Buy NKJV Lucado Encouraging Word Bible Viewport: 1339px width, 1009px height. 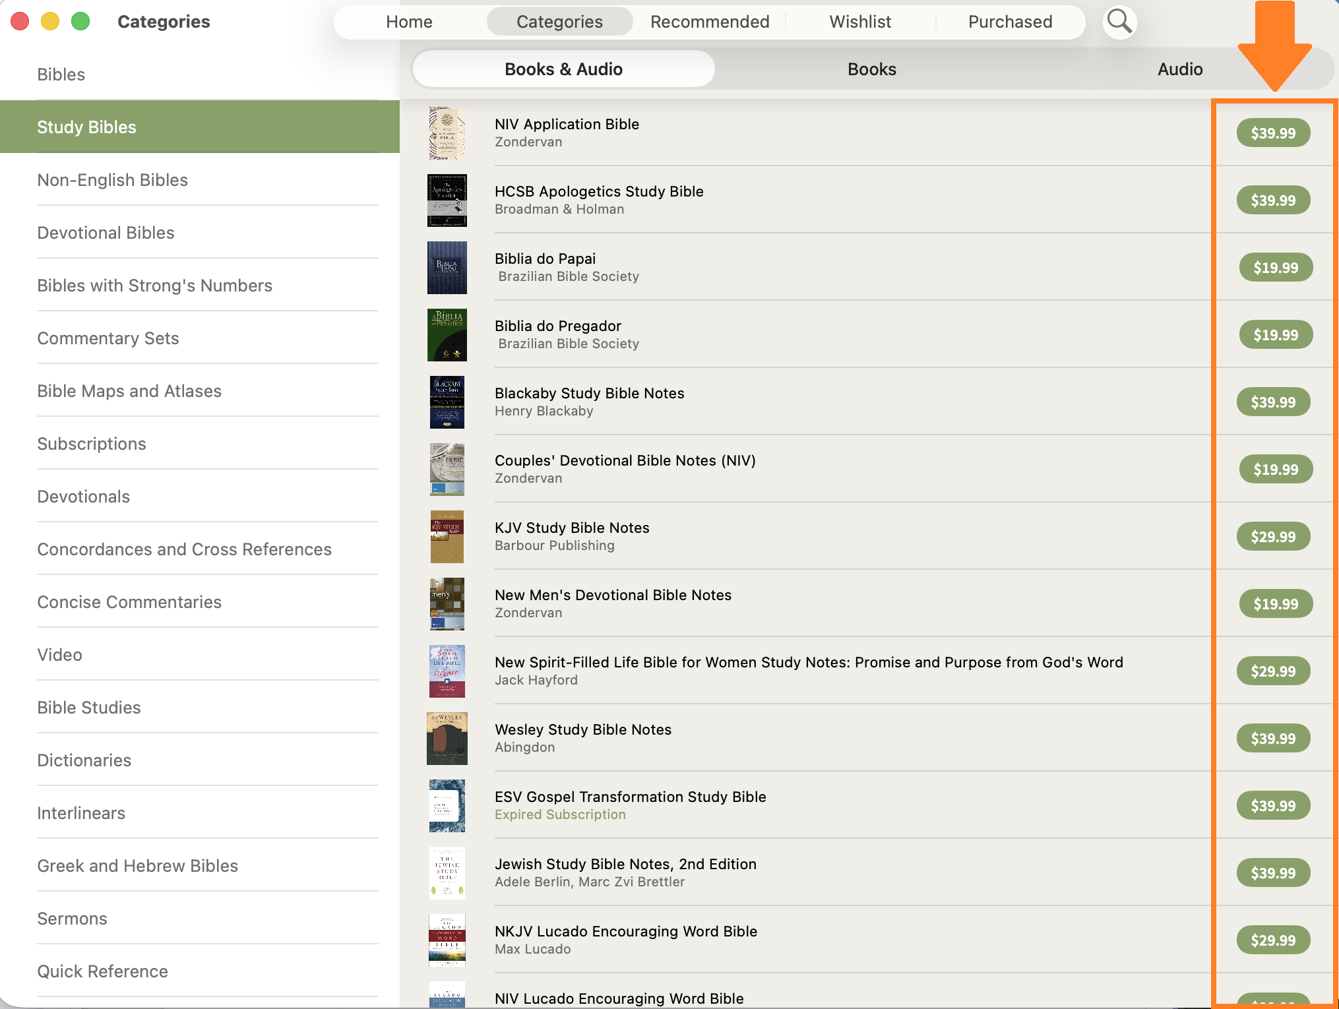click(1273, 940)
